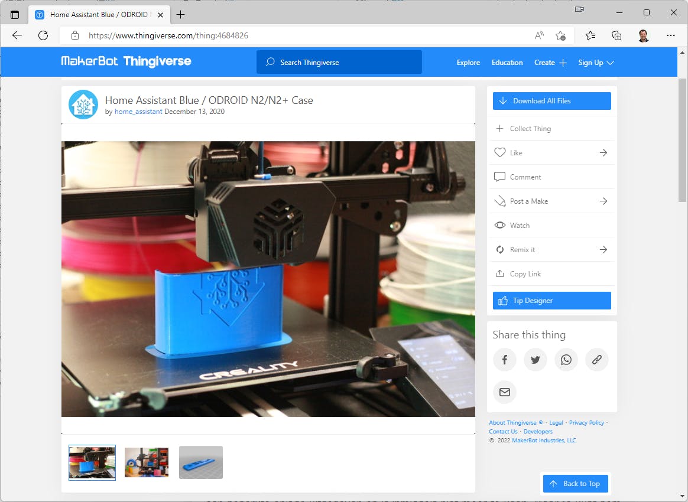
Task: Click the Tip Designer button
Action: (x=551, y=301)
